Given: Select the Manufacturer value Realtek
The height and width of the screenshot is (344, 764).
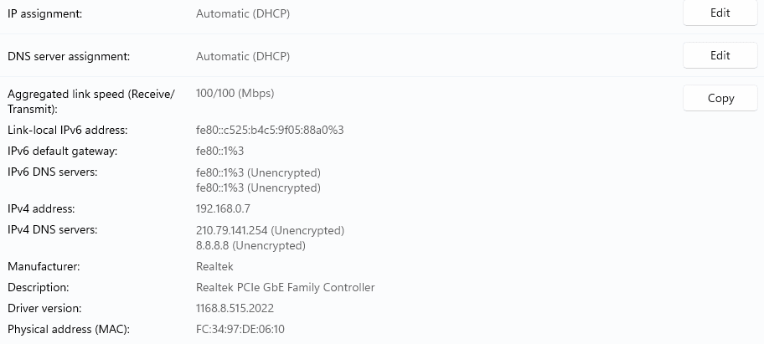Looking at the screenshot, I should pos(214,267).
